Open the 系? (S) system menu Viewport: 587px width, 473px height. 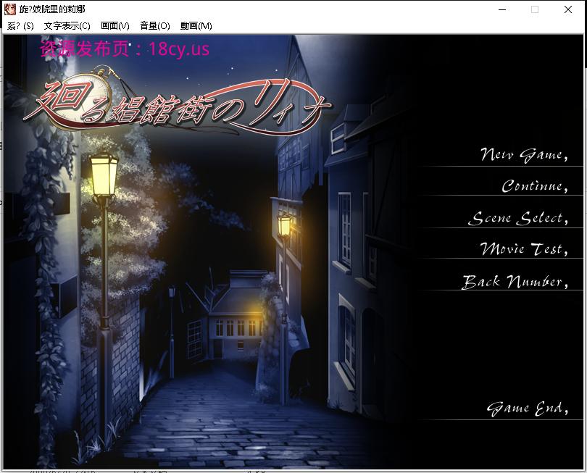tap(20, 26)
